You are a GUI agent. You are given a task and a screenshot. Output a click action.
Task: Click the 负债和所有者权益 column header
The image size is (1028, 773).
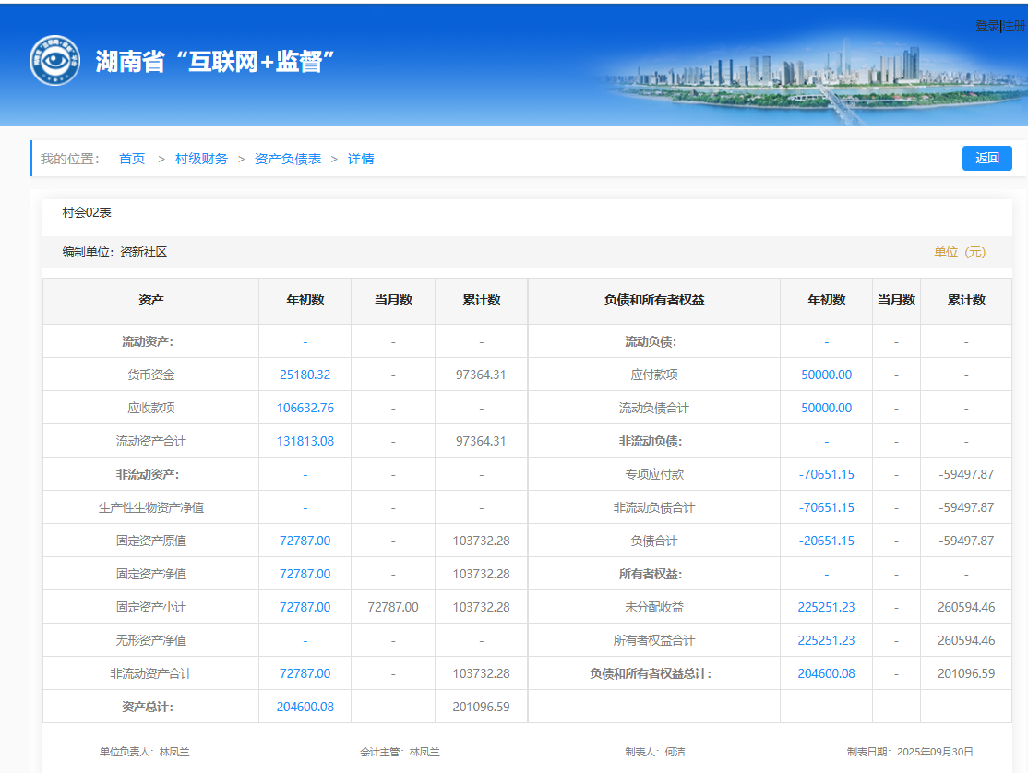tap(653, 301)
